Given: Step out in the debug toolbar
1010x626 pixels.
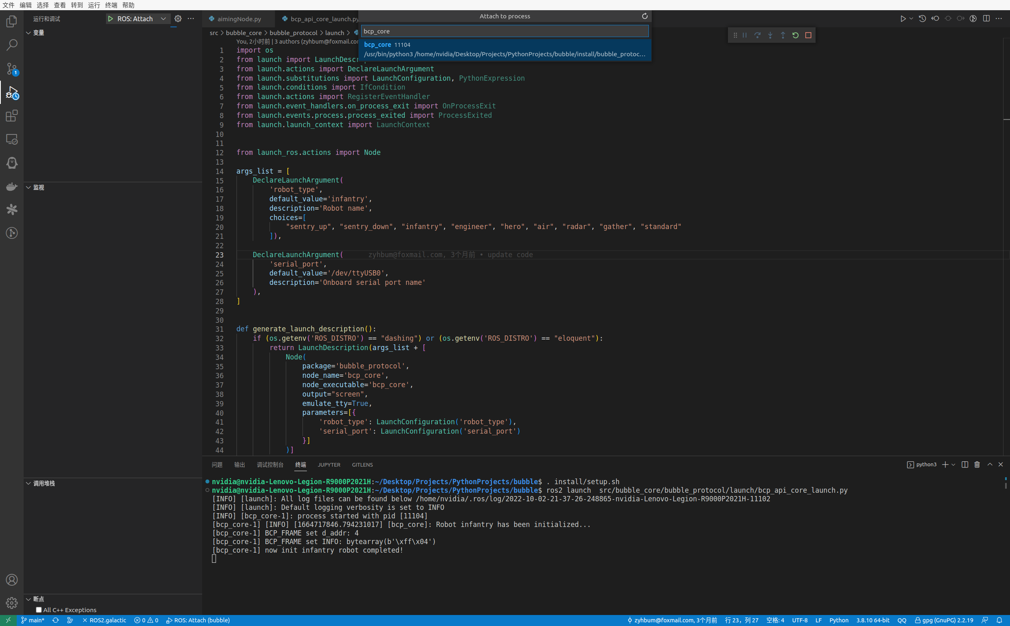Looking at the screenshot, I should (x=783, y=35).
